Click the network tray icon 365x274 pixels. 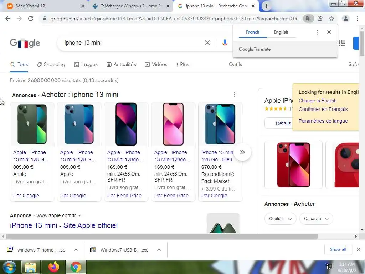coord(329,267)
